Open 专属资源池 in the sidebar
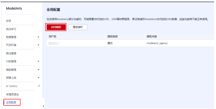Viewport: 216px width, 109px height. click(x=13, y=94)
